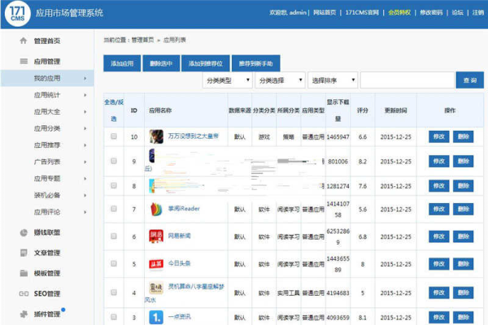
Task: Open 赚钱联盟 in the sidebar
Action: click(47, 232)
